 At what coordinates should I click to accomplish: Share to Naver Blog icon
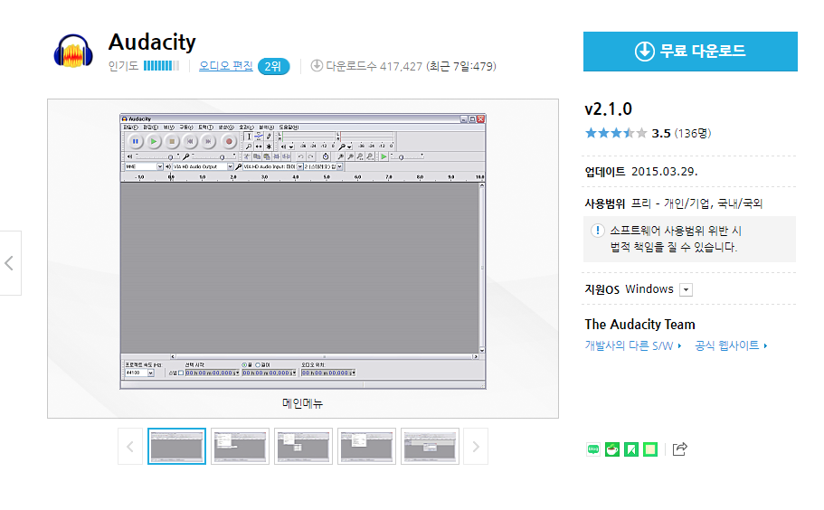[593, 449]
